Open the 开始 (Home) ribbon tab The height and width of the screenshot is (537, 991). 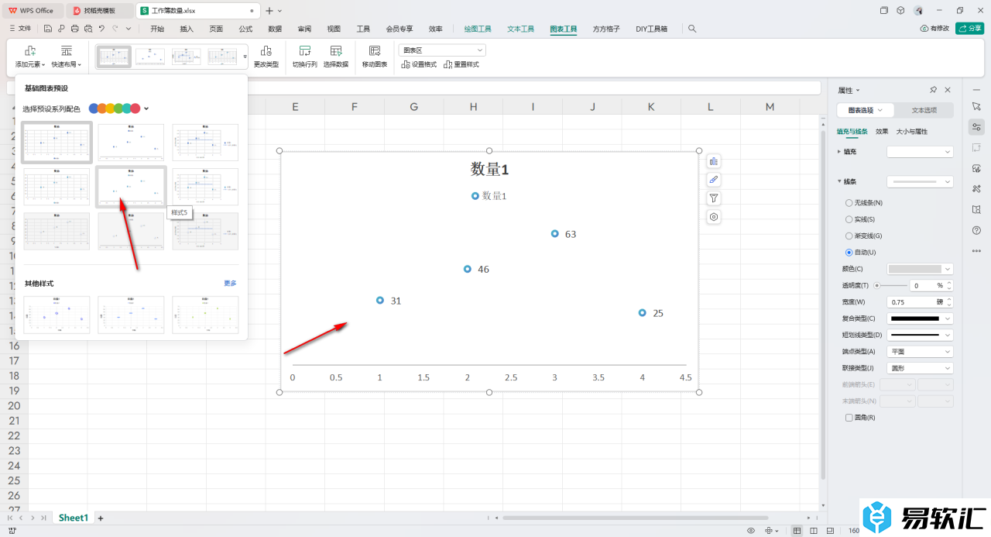[157, 29]
